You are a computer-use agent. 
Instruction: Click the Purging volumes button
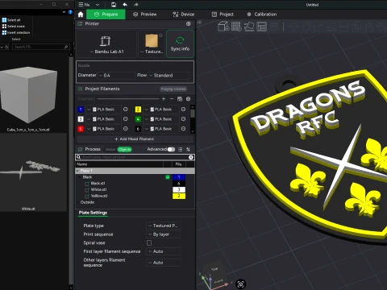click(173, 89)
